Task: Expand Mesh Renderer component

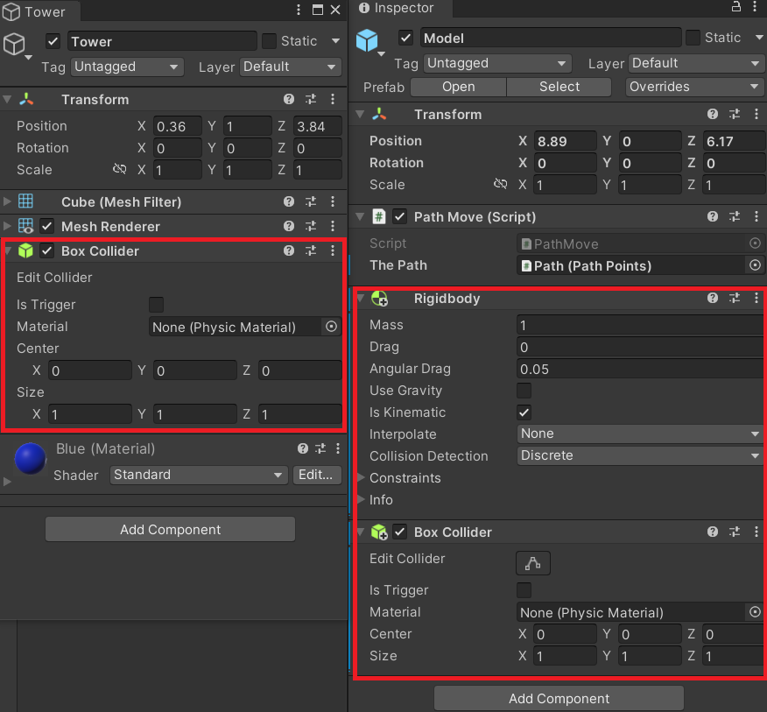Action: [x=7, y=226]
